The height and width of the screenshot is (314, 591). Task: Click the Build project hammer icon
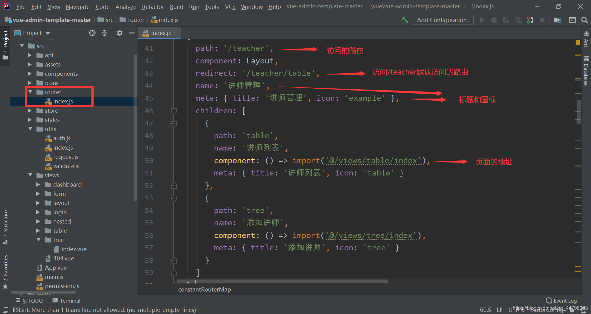coord(405,20)
